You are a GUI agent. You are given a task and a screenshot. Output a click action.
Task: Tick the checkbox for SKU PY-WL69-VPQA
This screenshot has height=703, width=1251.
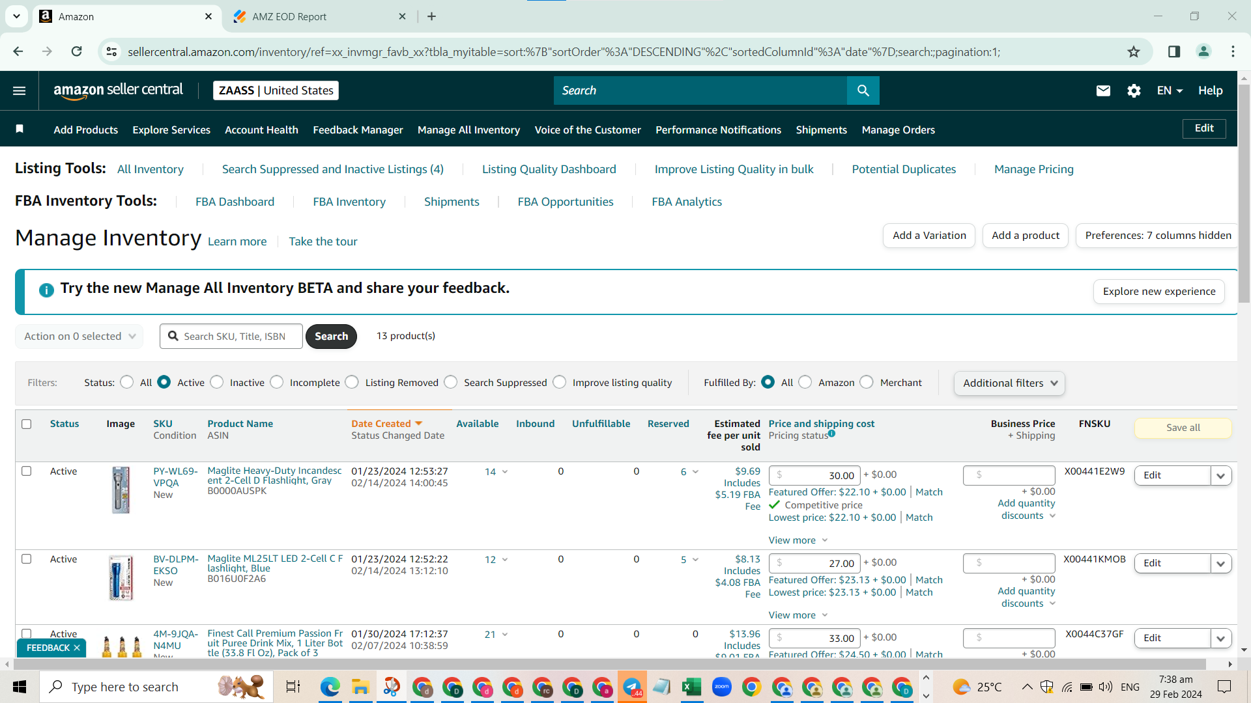coord(27,471)
